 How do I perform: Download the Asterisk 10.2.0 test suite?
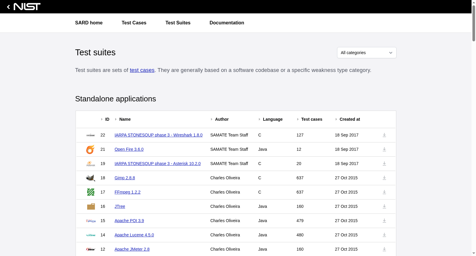[x=384, y=164]
